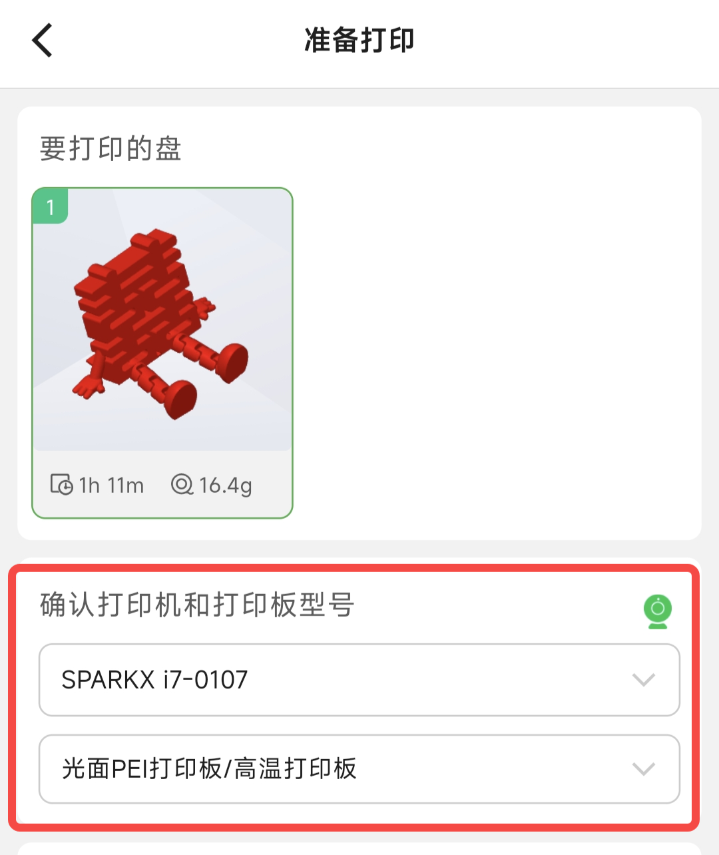The height and width of the screenshot is (855, 719).
Task: Tap the 准备打印 page title
Action: point(359,40)
